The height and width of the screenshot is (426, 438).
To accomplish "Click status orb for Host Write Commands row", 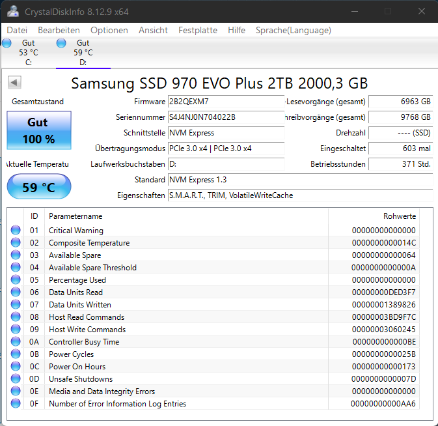I will pos(16,329).
